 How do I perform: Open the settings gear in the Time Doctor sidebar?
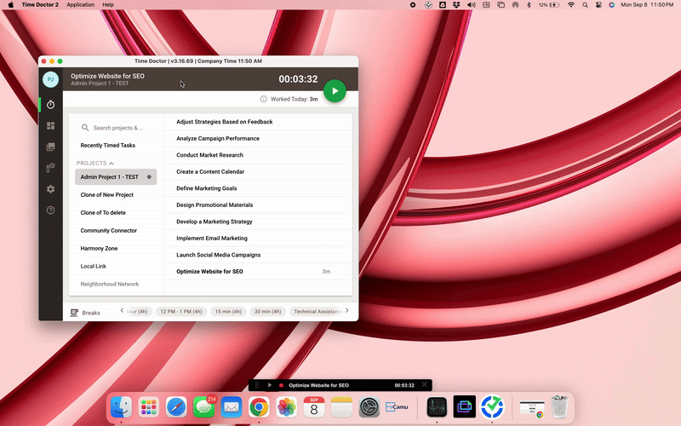(51, 189)
